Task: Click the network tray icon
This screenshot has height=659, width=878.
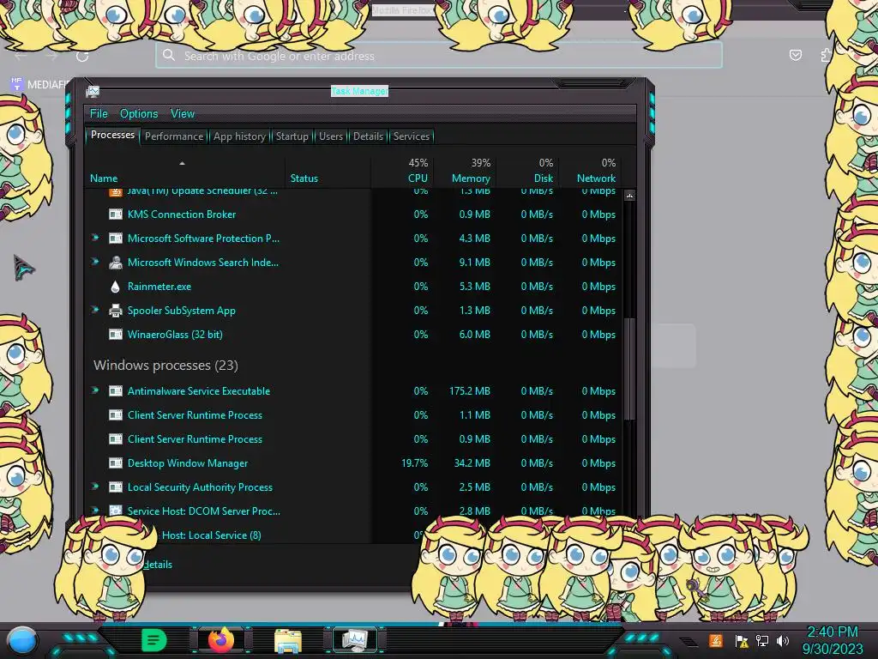Action: (762, 640)
